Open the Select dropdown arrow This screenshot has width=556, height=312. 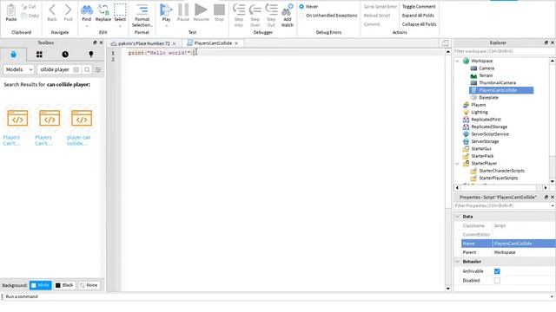point(120,26)
